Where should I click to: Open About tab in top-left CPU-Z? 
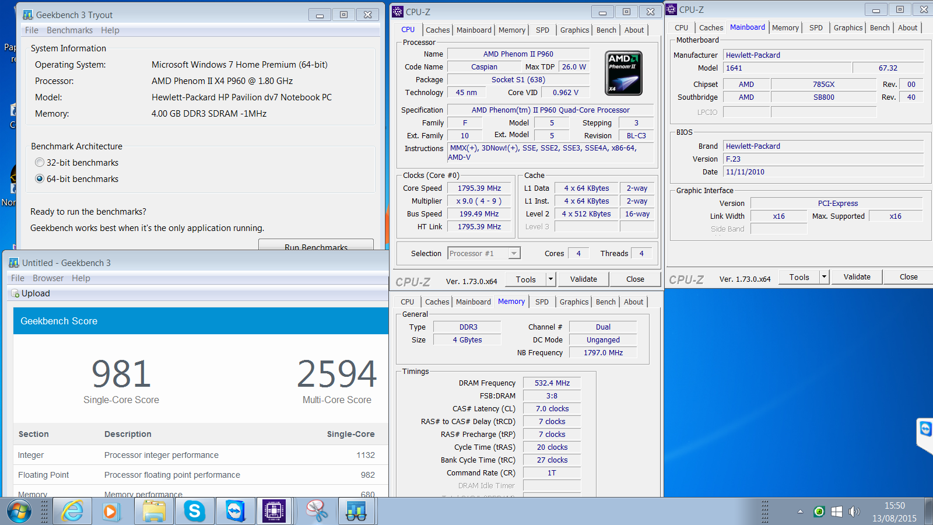click(634, 30)
